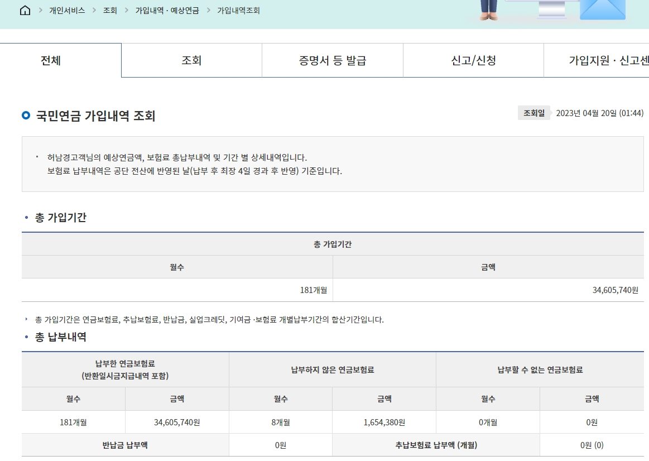Viewport: 649px width, 461px height.
Task: Click the 국민연금 가입내역 조회 heading
Action: [x=95, y=116]
